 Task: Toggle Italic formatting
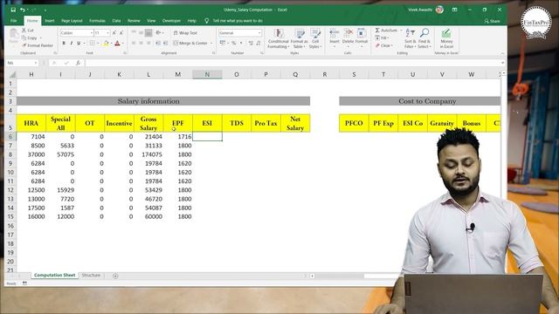pos(72,43)
